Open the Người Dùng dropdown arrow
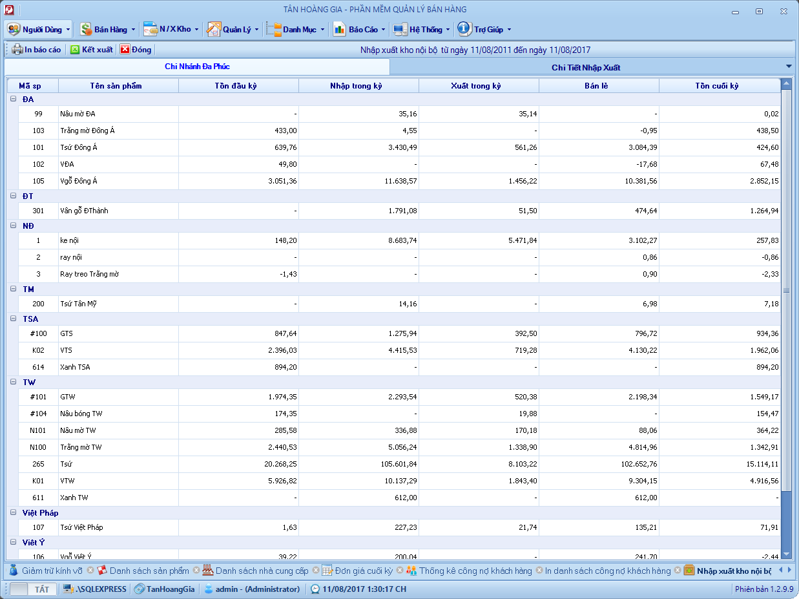The image size is (799, 599). 68,30
